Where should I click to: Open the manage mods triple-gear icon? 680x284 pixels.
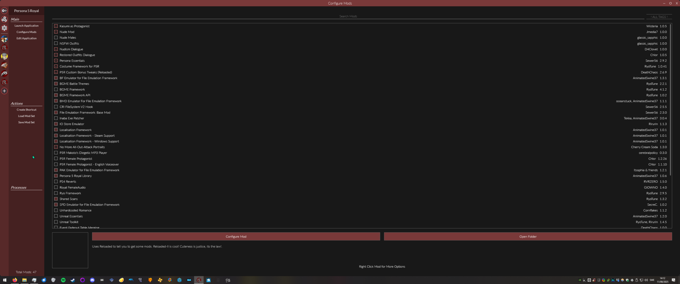coord(4,19)
